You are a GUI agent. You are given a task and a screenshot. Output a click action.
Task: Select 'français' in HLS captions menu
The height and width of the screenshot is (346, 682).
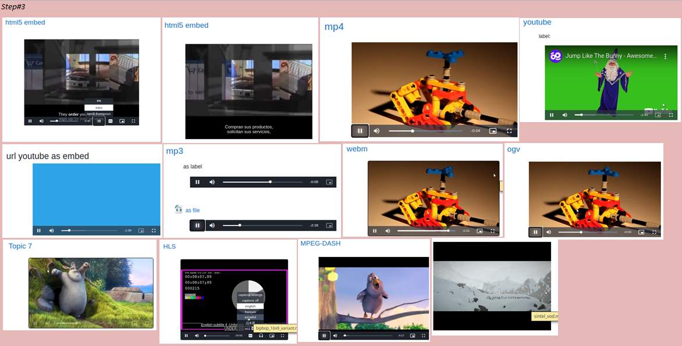tap(250, 312)
